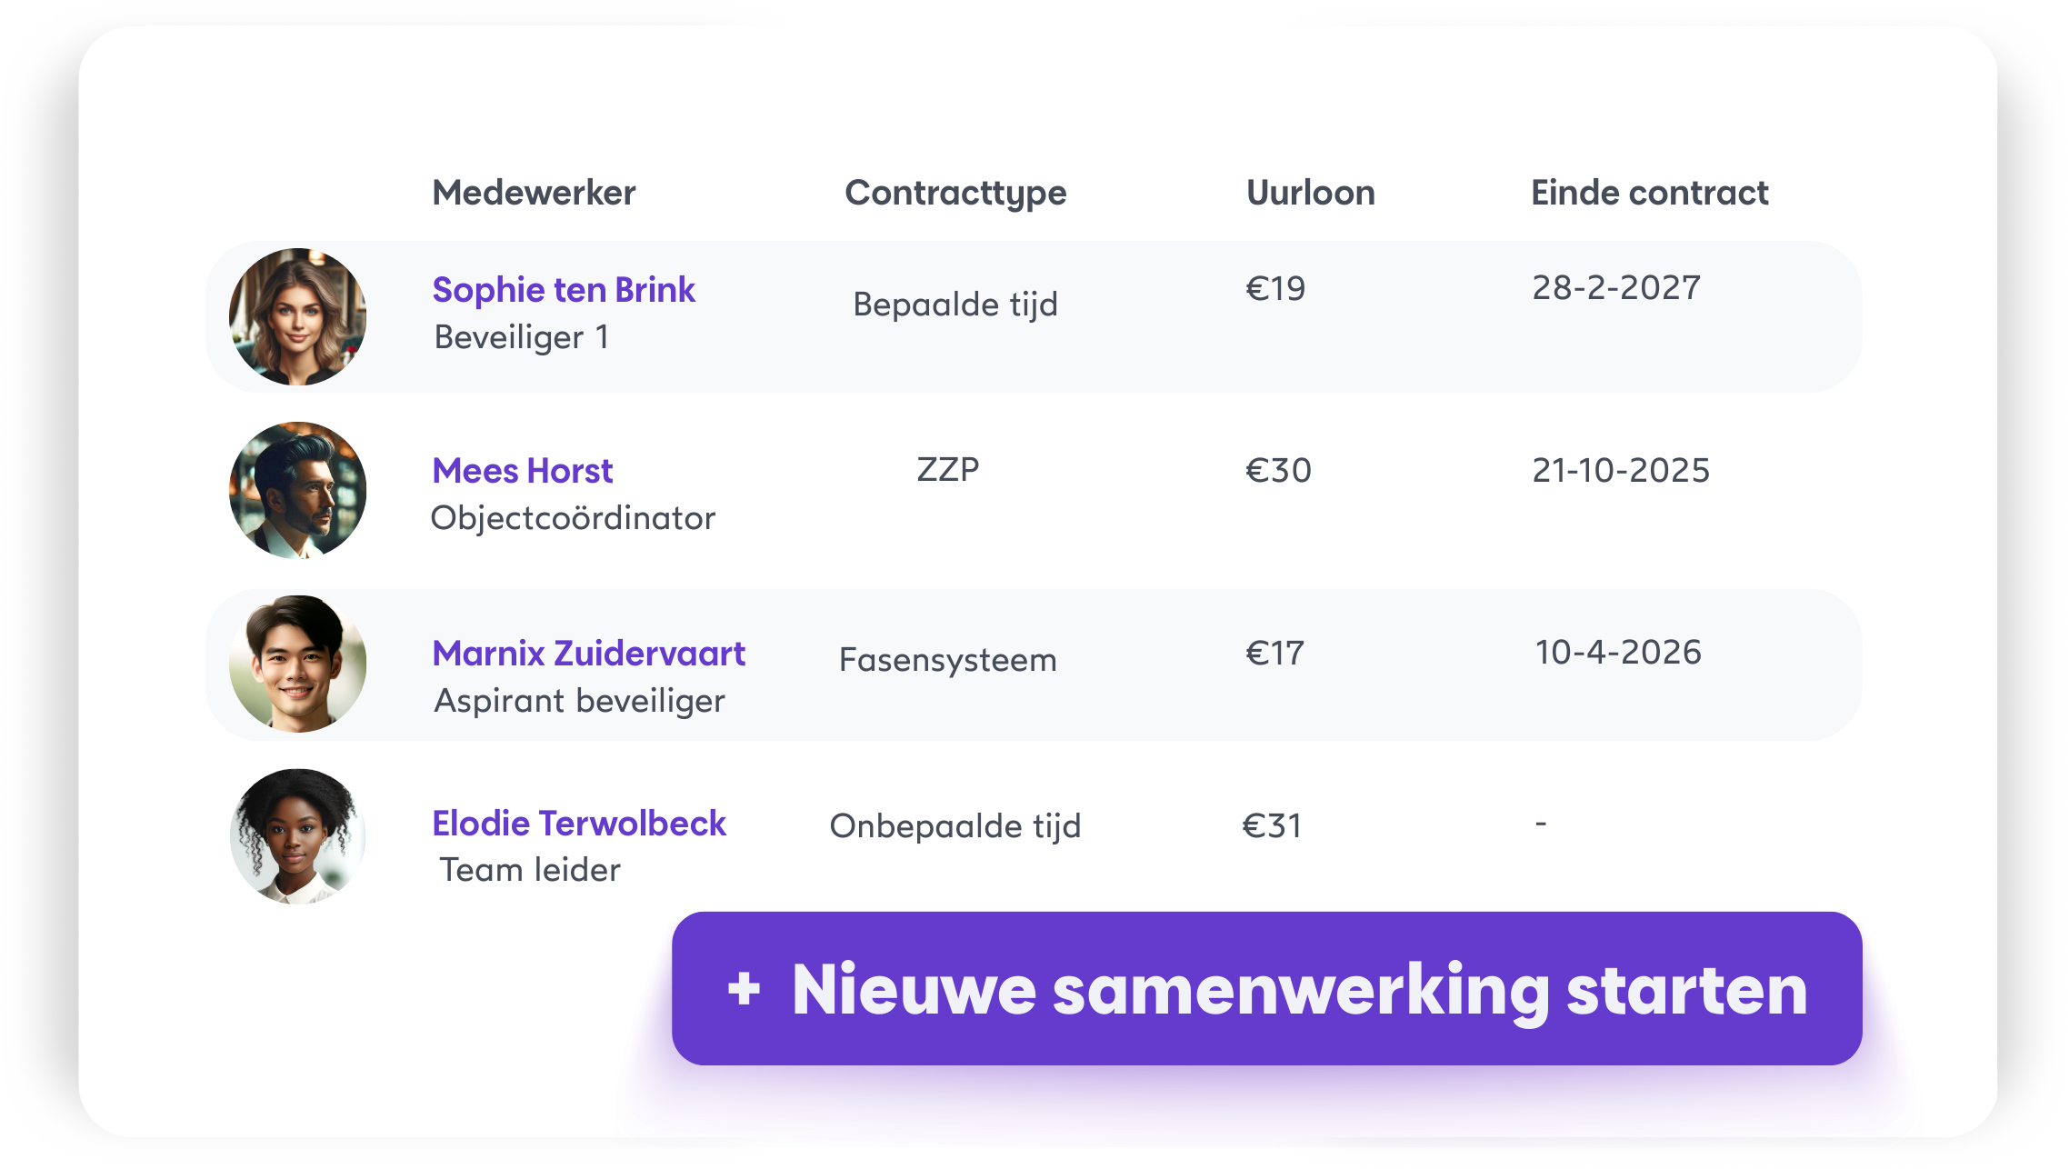
Task: Open Elodie Terwolbeck's name link
Action: (x=579, y=824)
